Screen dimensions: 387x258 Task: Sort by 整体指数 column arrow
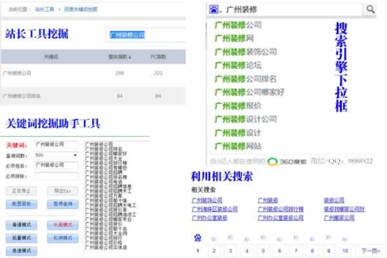130,57
